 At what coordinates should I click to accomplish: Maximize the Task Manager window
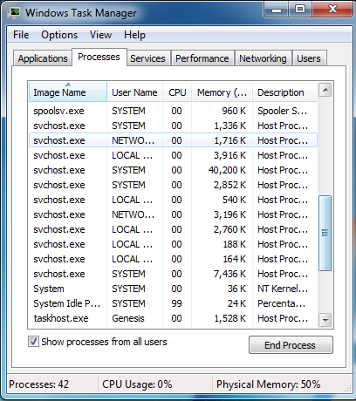300,10
